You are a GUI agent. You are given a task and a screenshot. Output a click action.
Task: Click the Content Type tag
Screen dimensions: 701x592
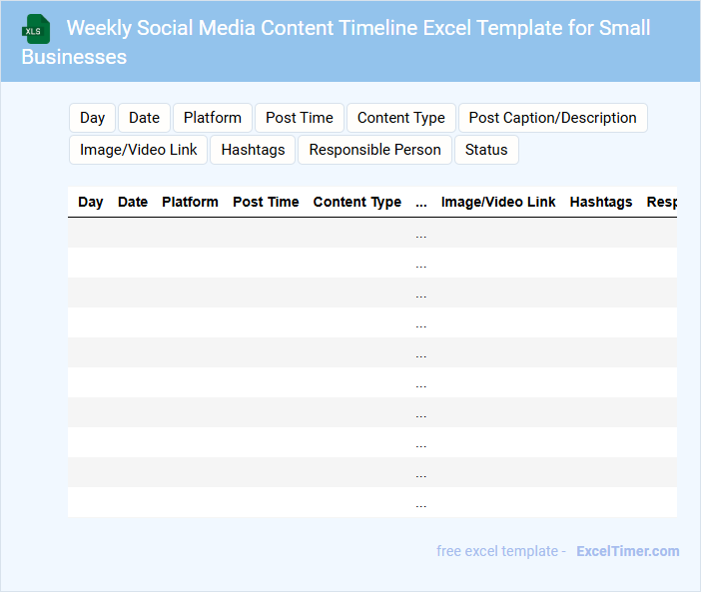pyautogui.click(x=401, y=118)
